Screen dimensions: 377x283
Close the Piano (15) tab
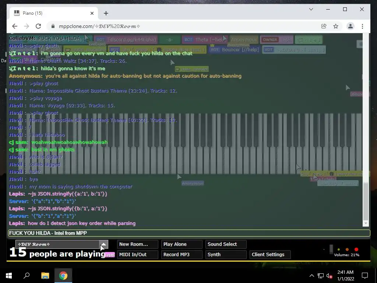(92, 13)
